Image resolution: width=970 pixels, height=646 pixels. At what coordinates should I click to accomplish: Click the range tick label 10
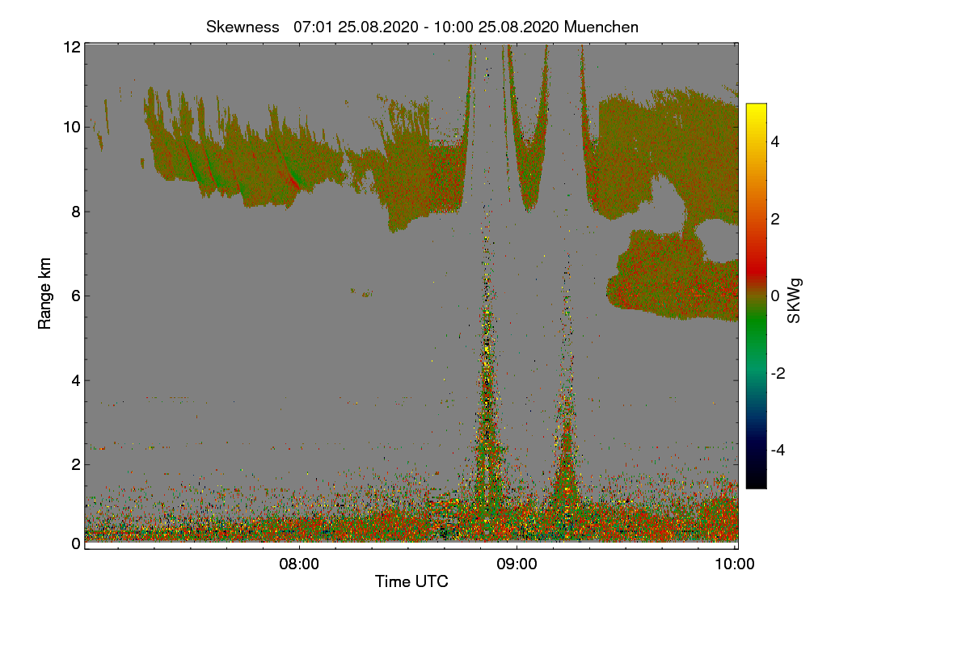pos(71,127)
